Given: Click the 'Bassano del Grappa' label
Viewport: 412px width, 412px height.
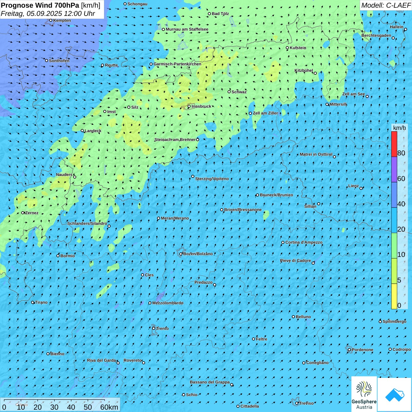Looking at the screenshot, I should click(210, 382).
